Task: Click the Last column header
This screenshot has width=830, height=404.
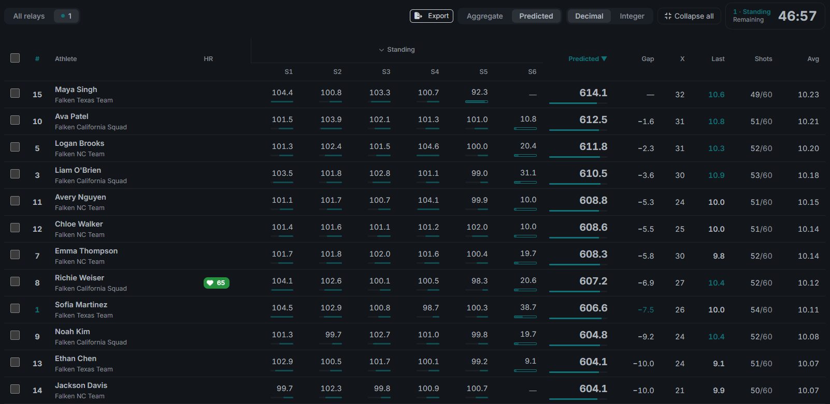Action: click(718, 59)
